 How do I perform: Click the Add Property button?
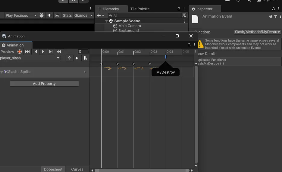click(x=44, y=84)
